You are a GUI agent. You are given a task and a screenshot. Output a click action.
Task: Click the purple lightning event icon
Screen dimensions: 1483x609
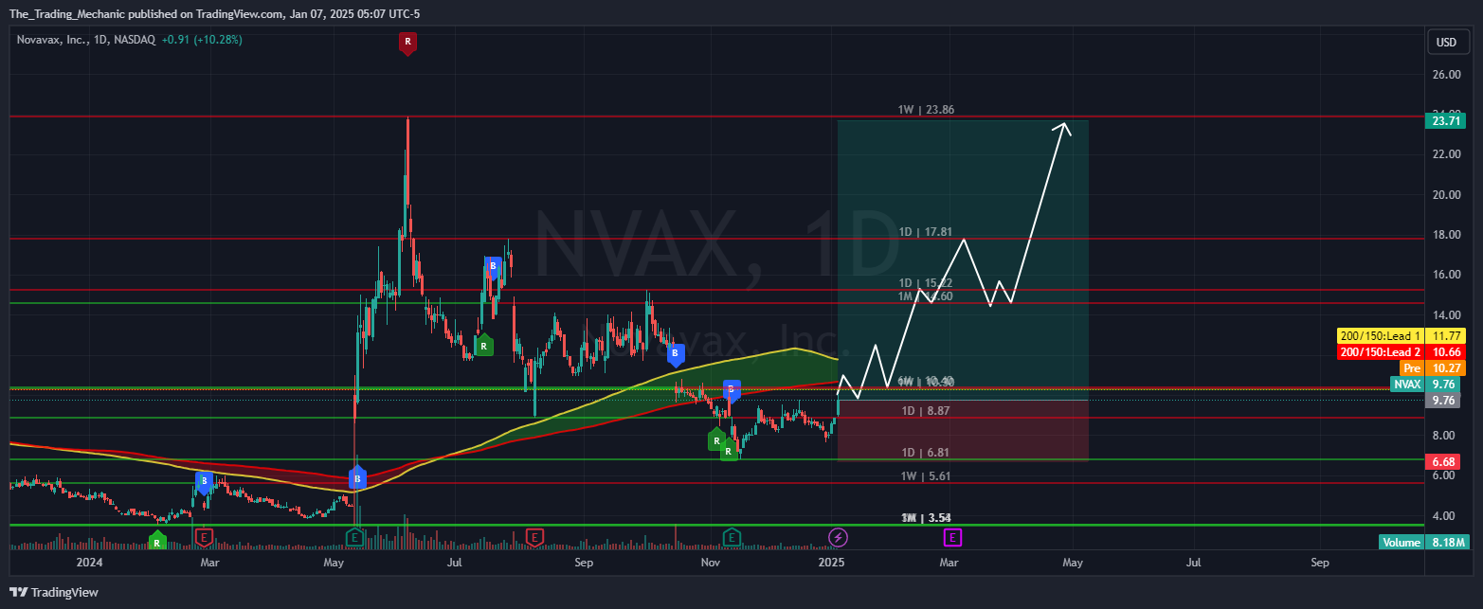click(838, 538)
